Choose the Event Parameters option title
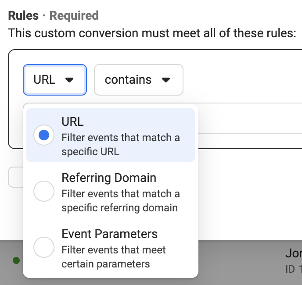The width and height of the screenshot is (302, 285). [x=110, y=234]
